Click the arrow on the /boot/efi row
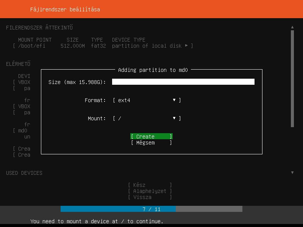 pos(186,46)
